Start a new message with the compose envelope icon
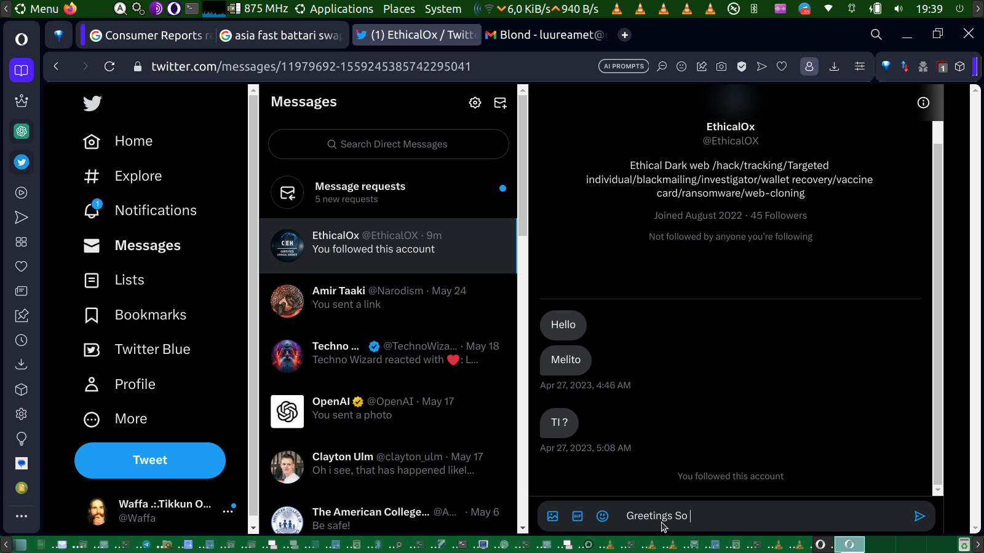 click(501, 103)
